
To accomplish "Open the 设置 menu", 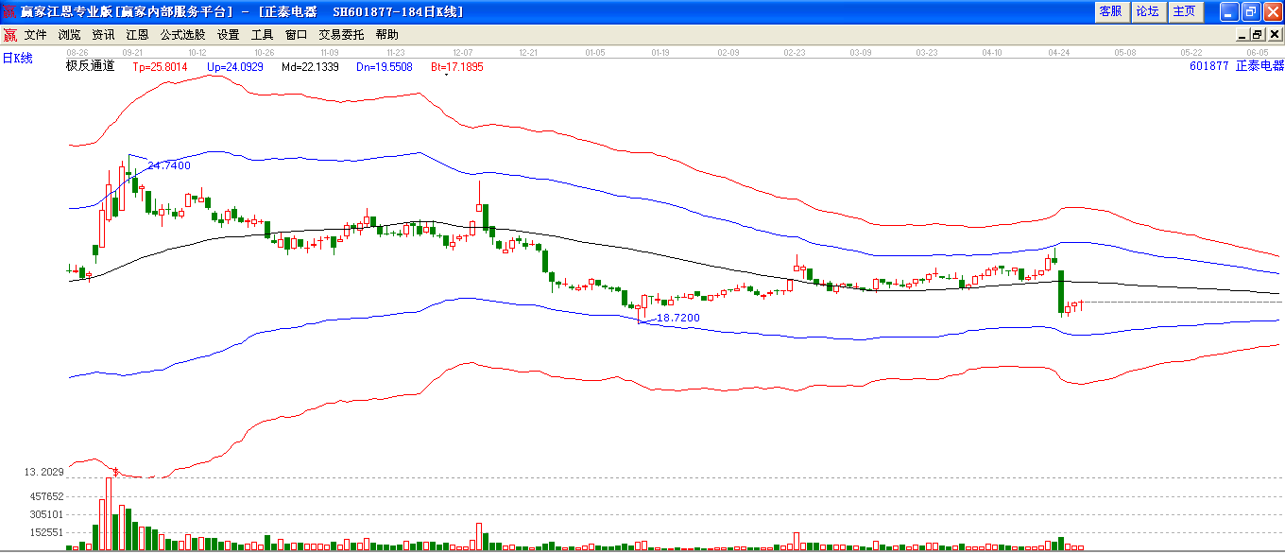I will point(229,35).
